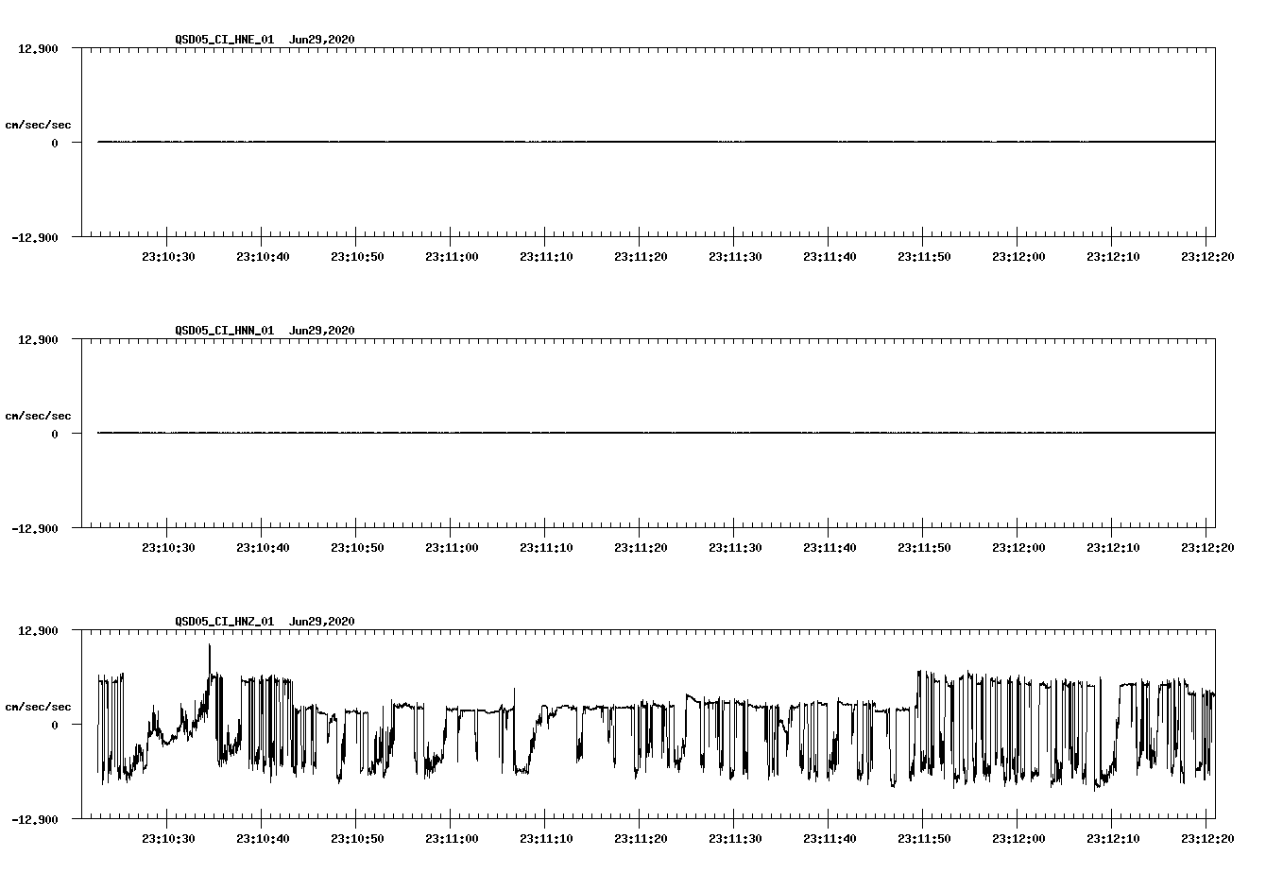Click the 23:11:40 time label under HNN plot

[x=830, y=547]
